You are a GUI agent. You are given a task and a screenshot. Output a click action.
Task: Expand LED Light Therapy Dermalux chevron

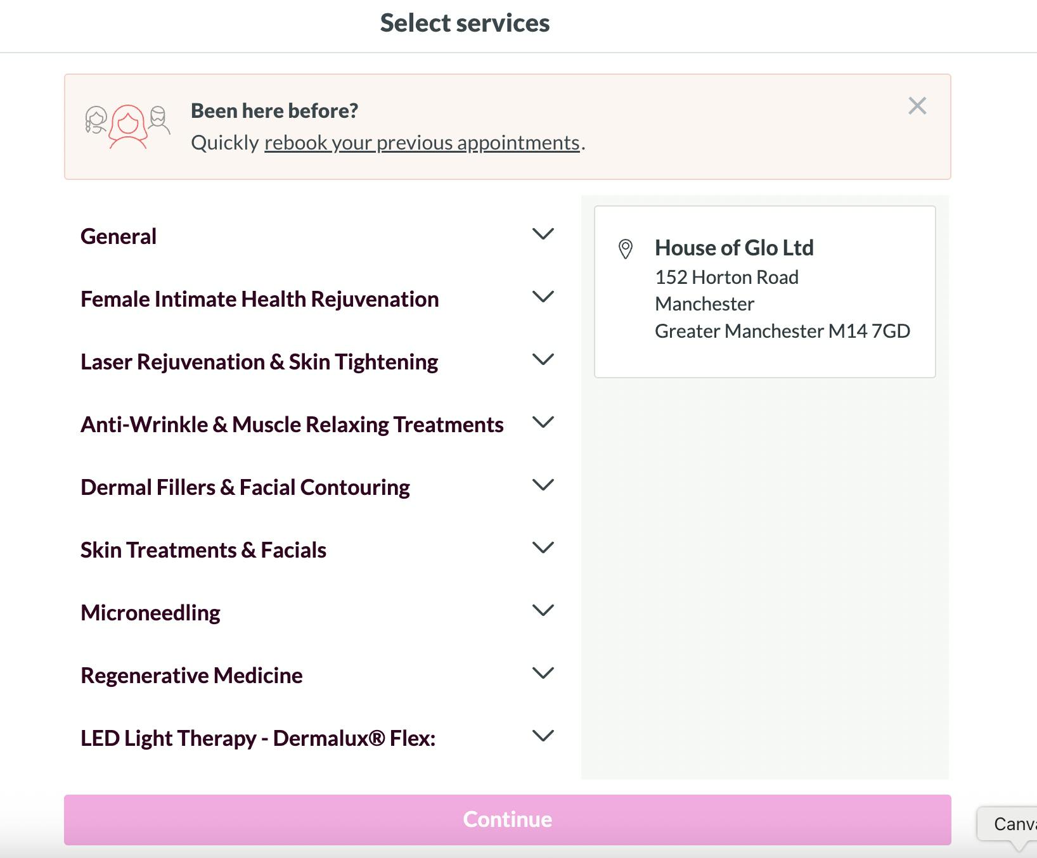(x=543, y=736)
